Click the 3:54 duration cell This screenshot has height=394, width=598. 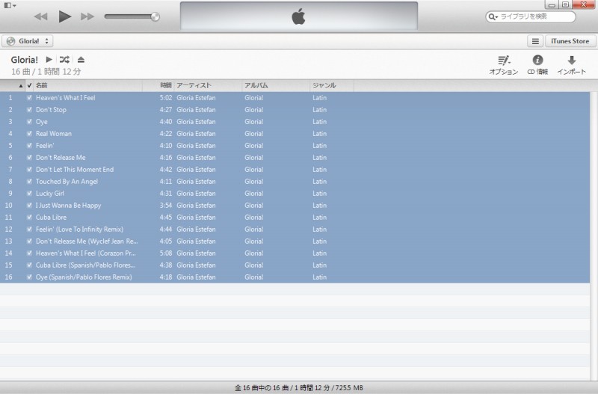pos(166,205)
